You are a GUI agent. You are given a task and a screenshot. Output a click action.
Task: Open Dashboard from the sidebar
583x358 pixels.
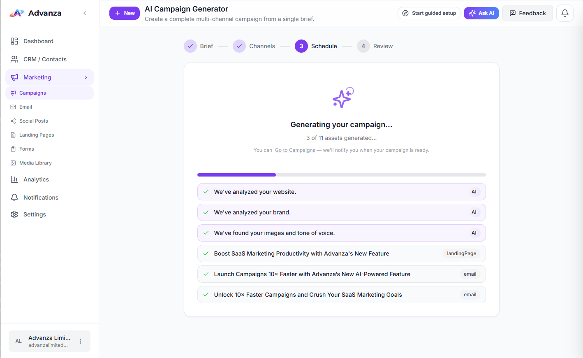pyautogui.click(x=49, y=41)
